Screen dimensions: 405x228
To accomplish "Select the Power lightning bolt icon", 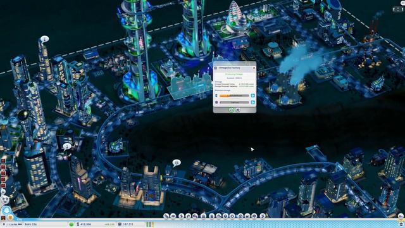I will [x=182, y=217].
